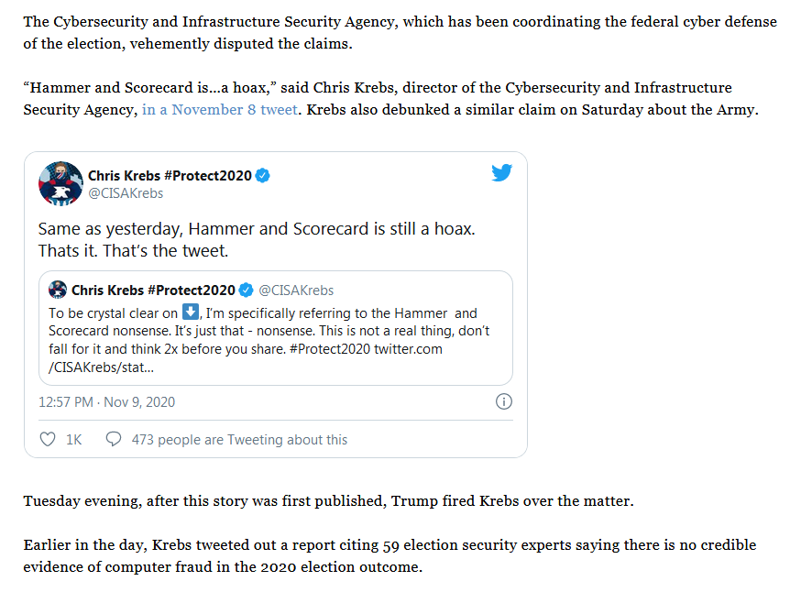Click the Twitter bird logo icon
The image size is (790, 592).
pos(501,172)
